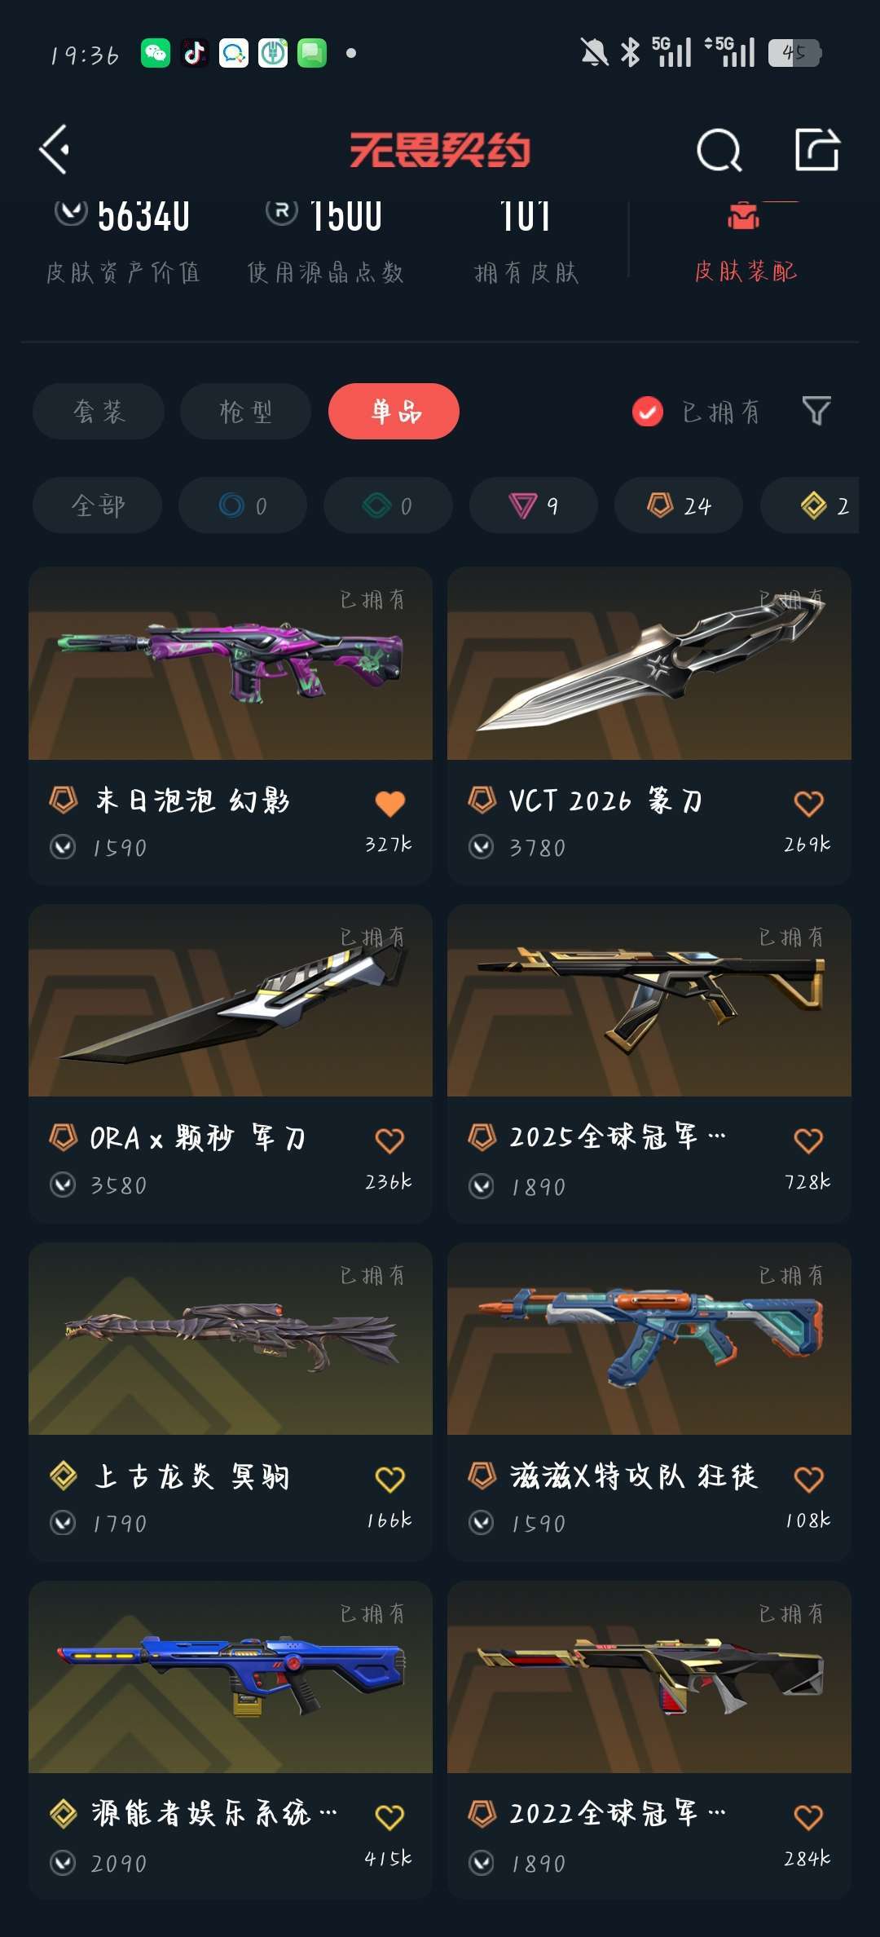Open 2025全球冠军 skin thumbnail
Screen dimensions: 880x1937
tap(649, 1000)
